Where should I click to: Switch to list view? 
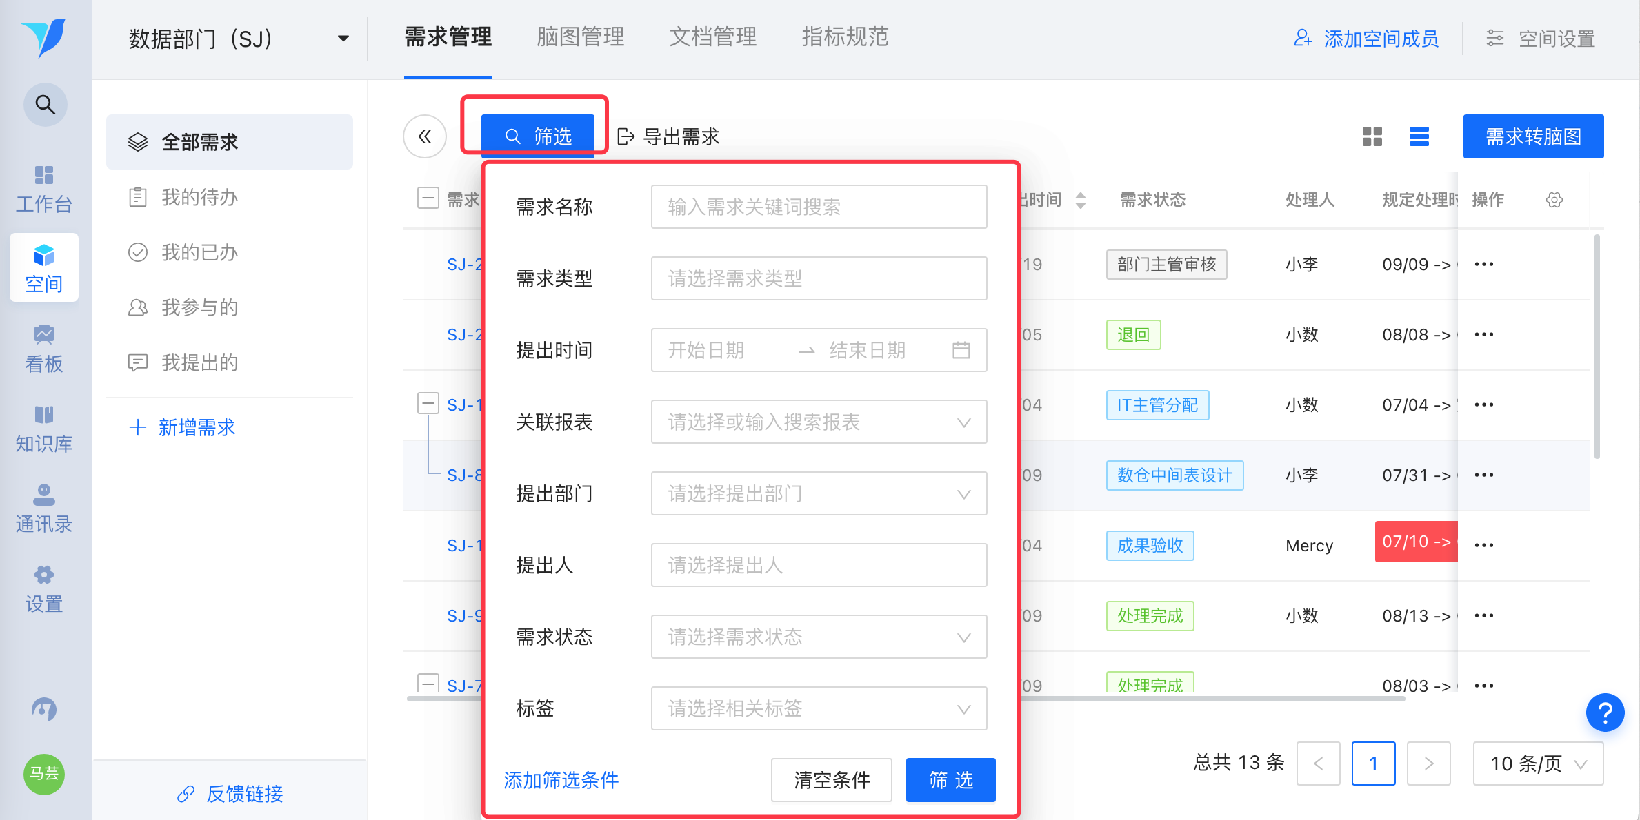(1419, 136)
